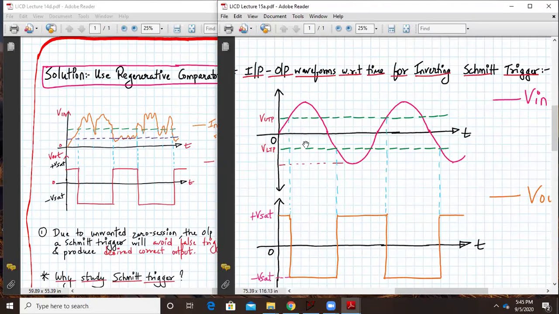Fit one full page in Lecture 15a
Image resolution: width=559 pixels, height=314 pixels.
[x=406, y=29]
